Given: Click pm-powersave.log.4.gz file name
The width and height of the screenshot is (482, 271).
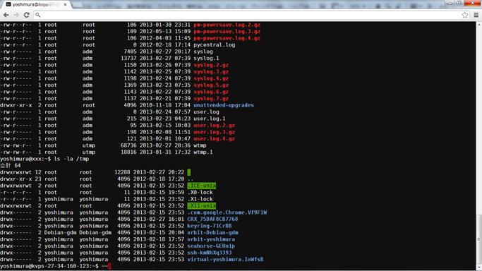Looking at the screenshot, I should pyautogui.click(x=227, y=38).
